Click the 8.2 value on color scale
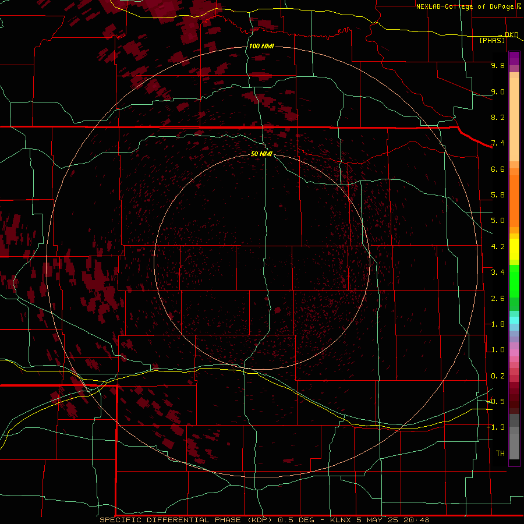Screen dimensions: 524x524 coord(498,117)
